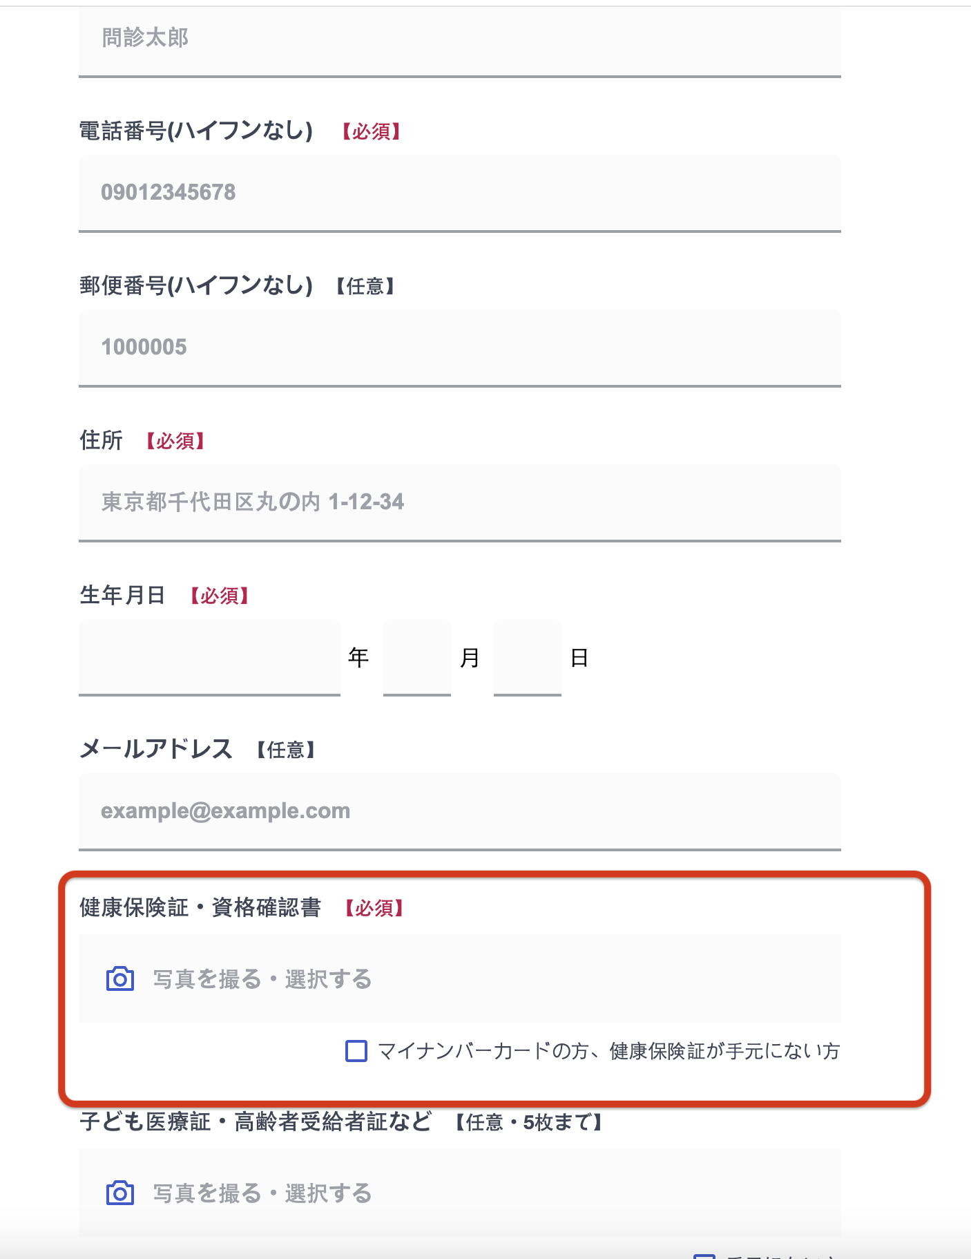Click the 郵便番号(ハイフンなし) label
The width and height of the screenshot is (971, 1259).
point(196,285)
